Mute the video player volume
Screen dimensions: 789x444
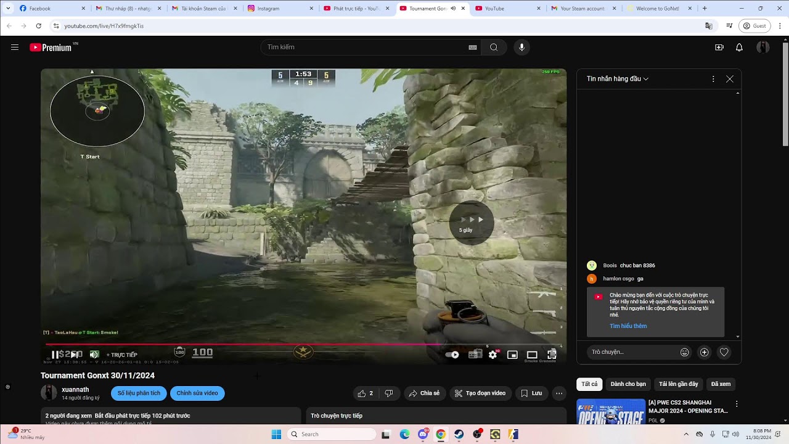94,355
